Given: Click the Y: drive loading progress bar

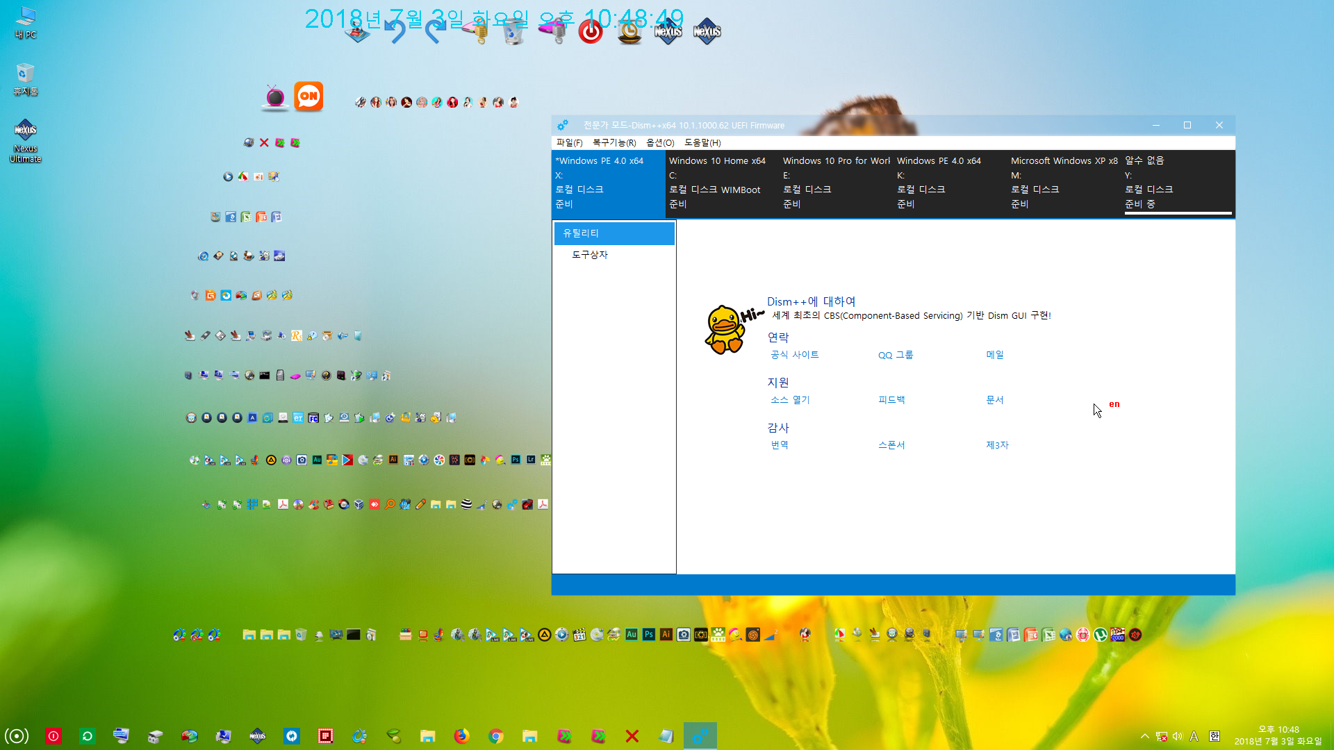Looking at the screenshot, I should pos(1178,213).
